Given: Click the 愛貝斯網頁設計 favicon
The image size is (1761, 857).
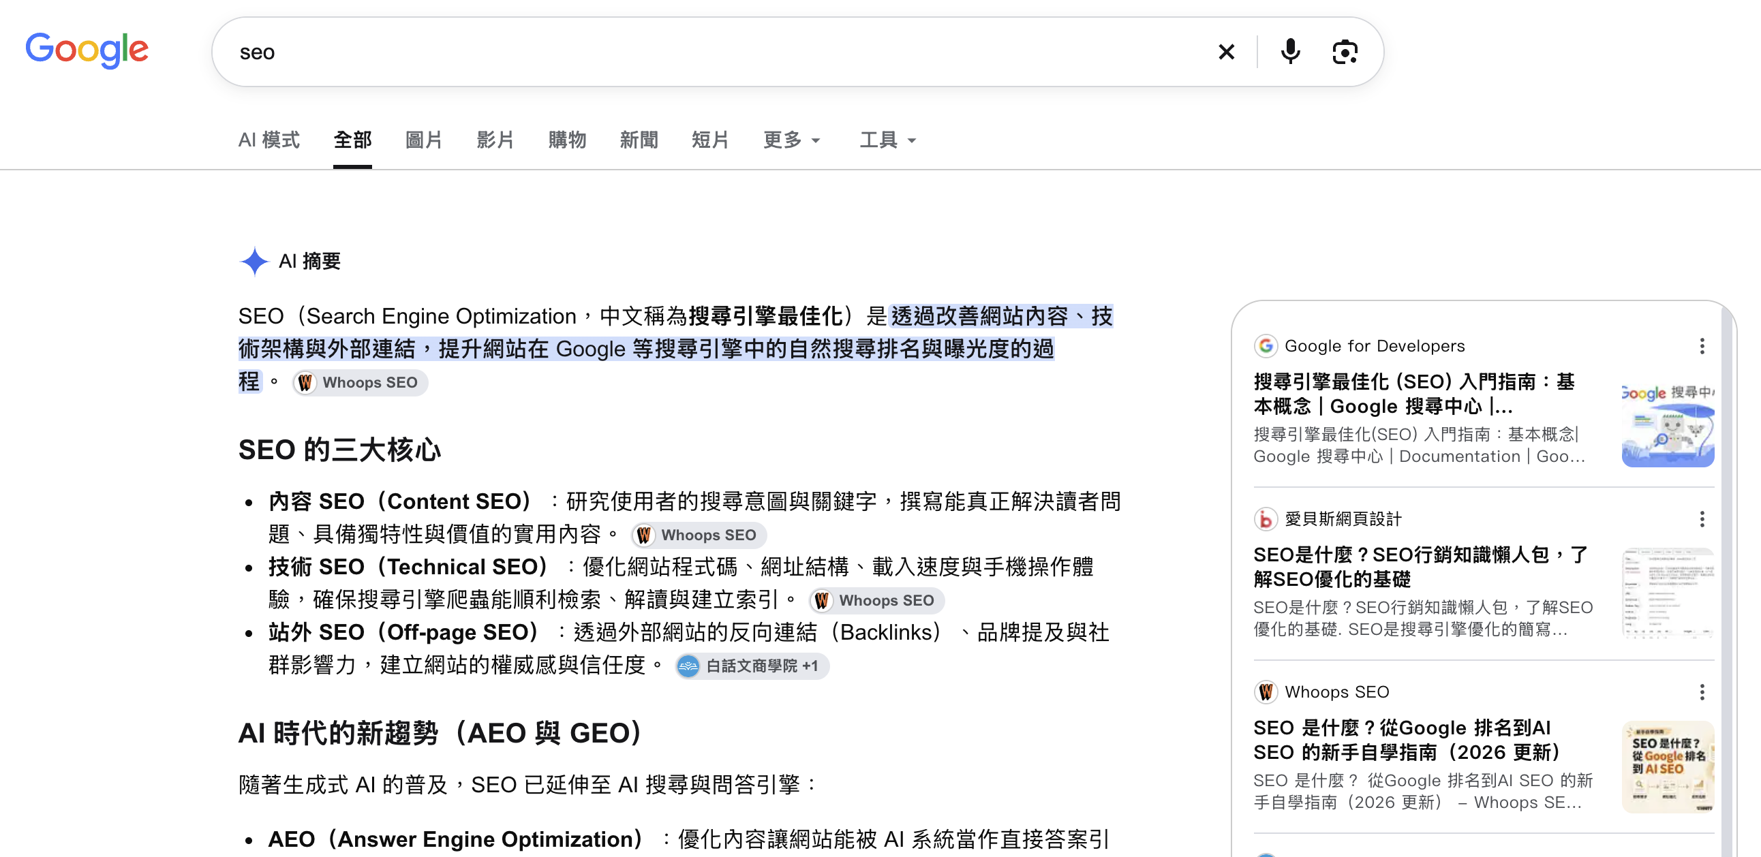Looking at the screenshot, I should [1266, 519].
